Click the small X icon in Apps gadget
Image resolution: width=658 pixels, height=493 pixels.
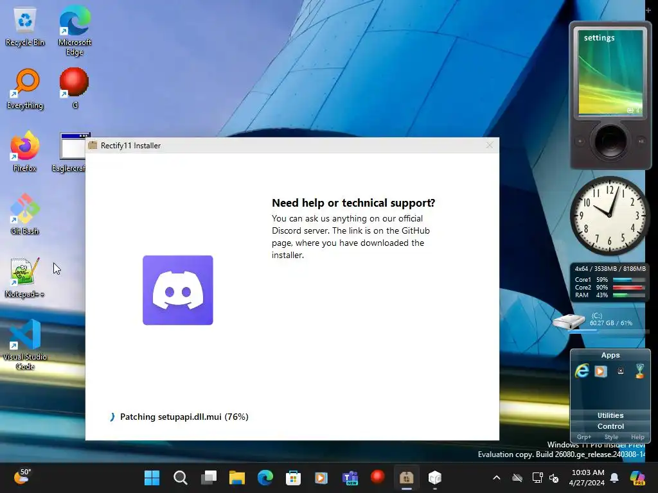point(621,371)
